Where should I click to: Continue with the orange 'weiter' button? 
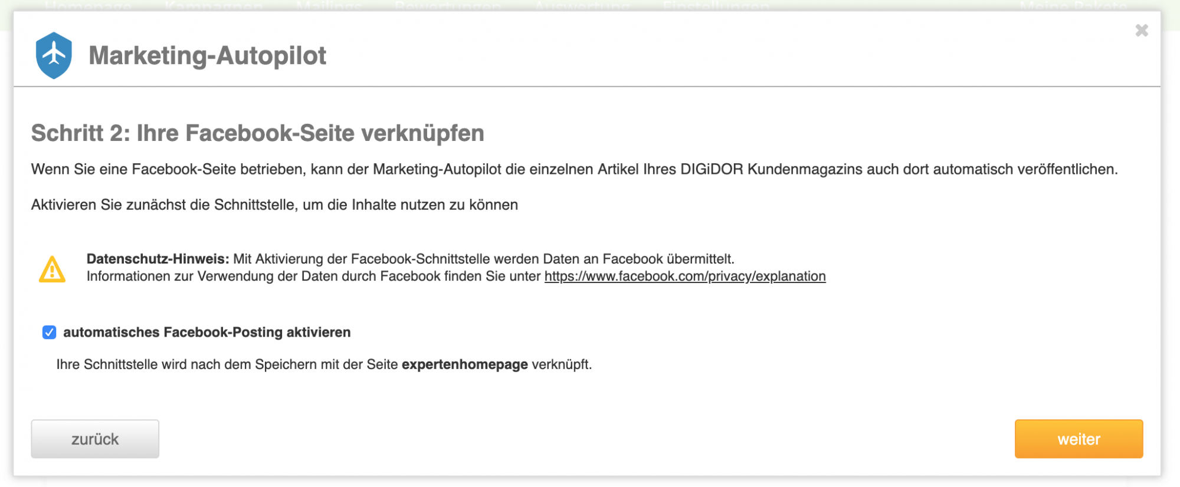coord(1078,439)
